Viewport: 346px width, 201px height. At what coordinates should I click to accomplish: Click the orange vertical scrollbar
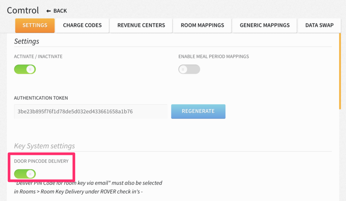pos(340,71)
